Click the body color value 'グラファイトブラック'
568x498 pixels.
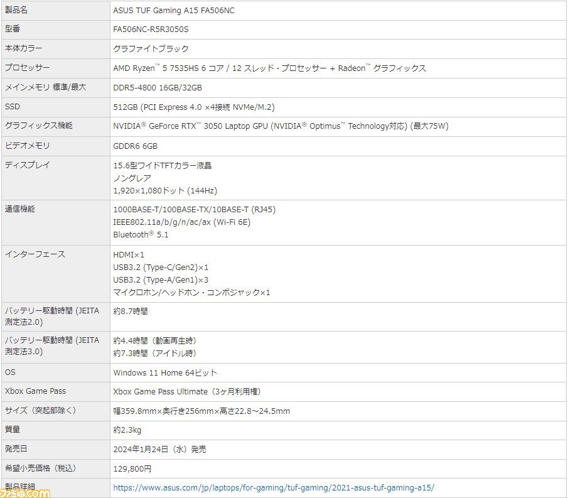(151, 48)
